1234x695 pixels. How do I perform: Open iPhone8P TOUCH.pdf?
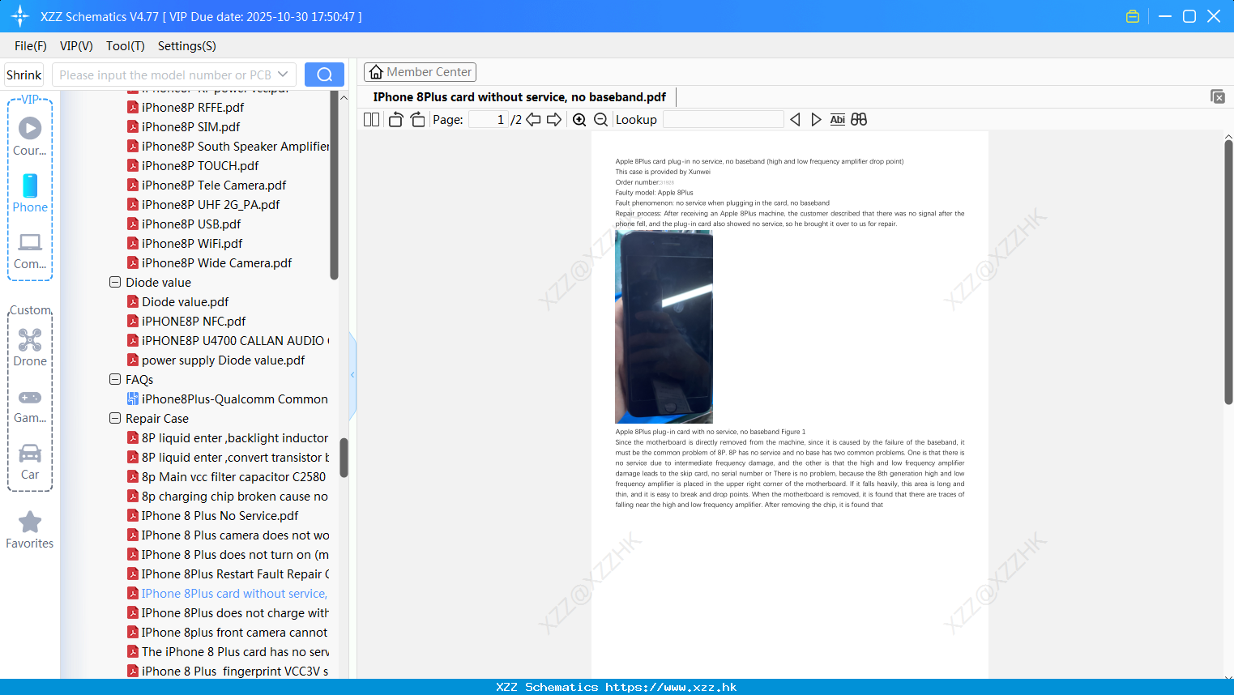(x=200, y=165)
